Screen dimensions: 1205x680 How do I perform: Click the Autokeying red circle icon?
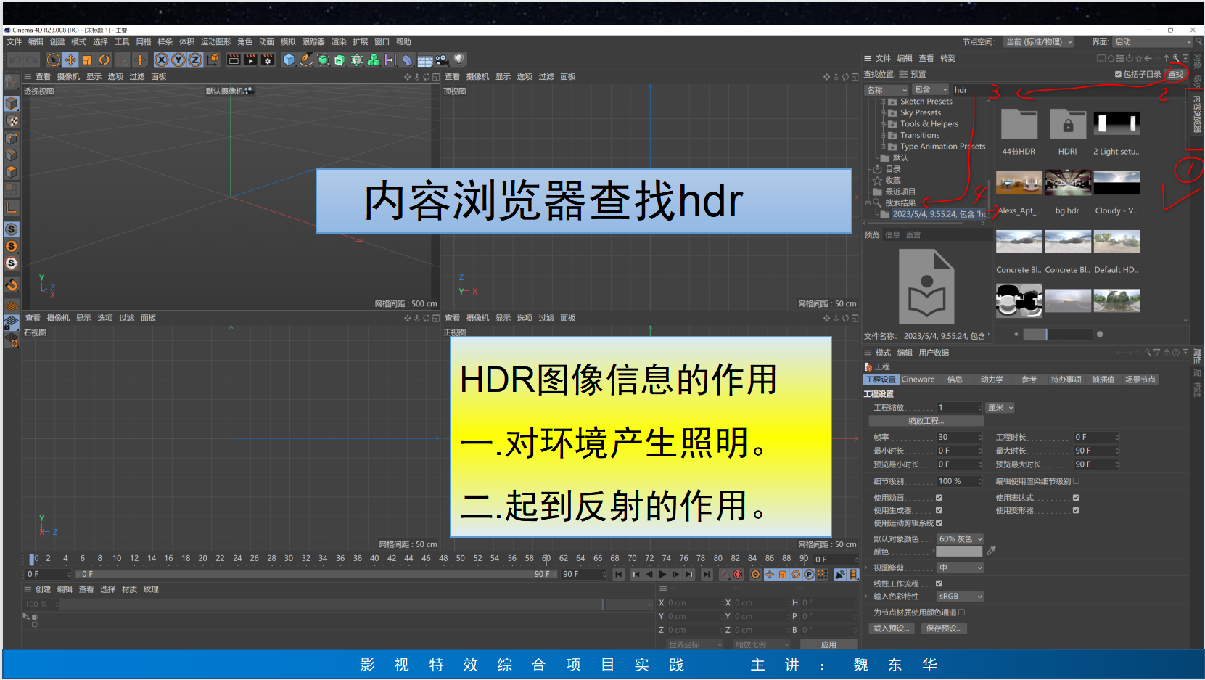[738, 574]
